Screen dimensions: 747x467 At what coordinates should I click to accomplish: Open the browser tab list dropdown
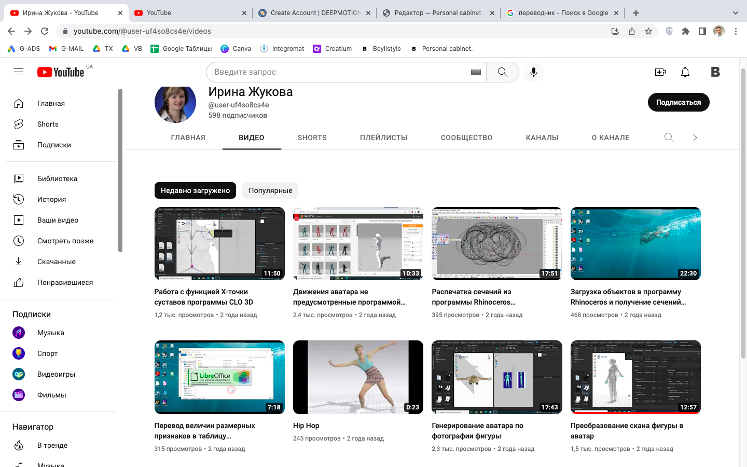(735, 13)
